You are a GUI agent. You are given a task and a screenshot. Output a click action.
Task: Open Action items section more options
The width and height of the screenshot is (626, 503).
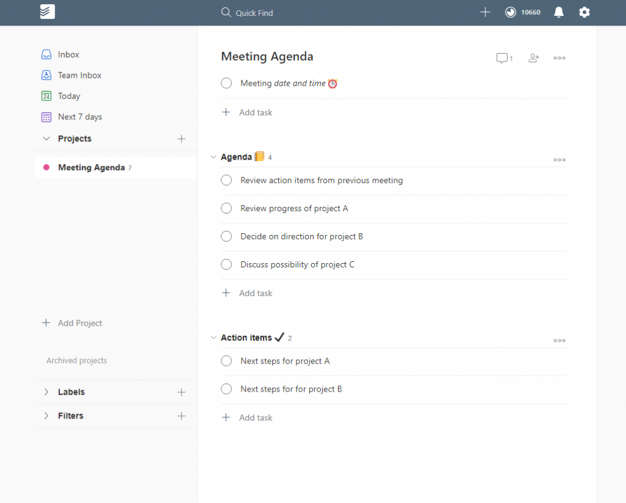click(559, 341)
